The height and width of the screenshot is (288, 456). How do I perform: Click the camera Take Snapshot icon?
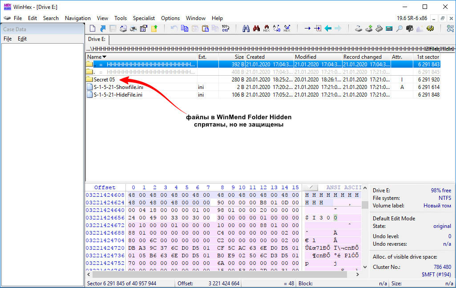pyautogui.click(x=410, y=28)
